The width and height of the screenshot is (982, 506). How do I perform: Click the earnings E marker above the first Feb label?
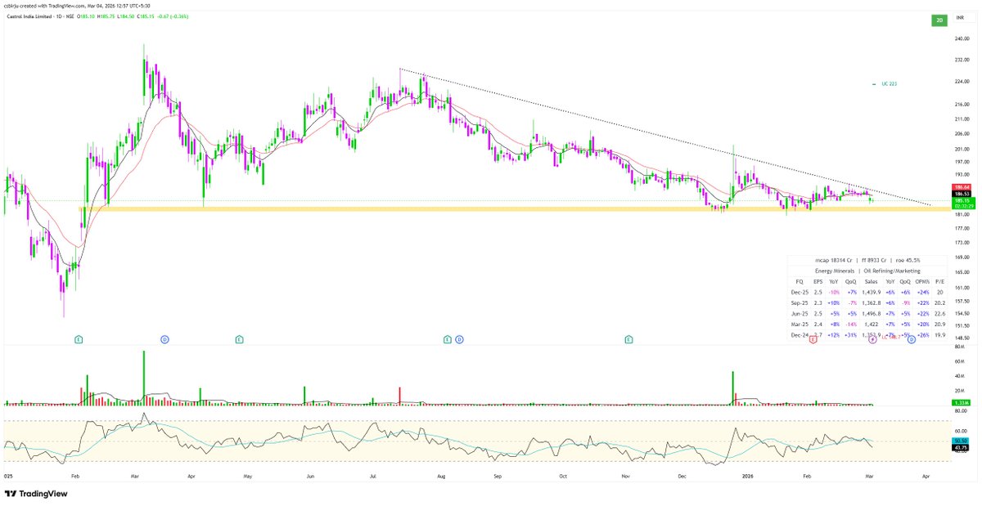(79, 338)
